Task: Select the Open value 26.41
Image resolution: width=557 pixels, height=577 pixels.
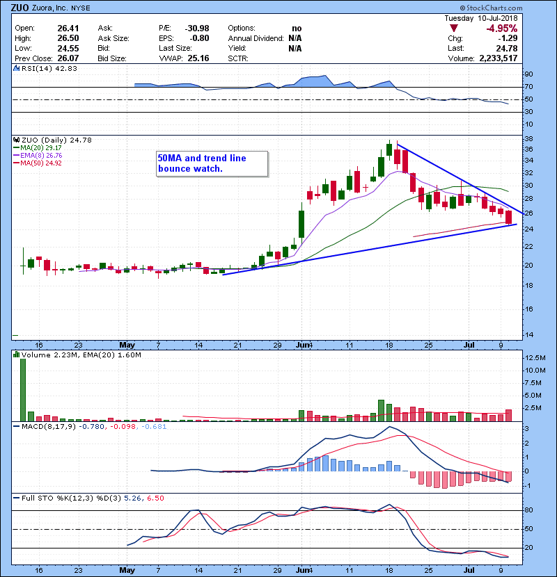Action: tap(68, 29)
